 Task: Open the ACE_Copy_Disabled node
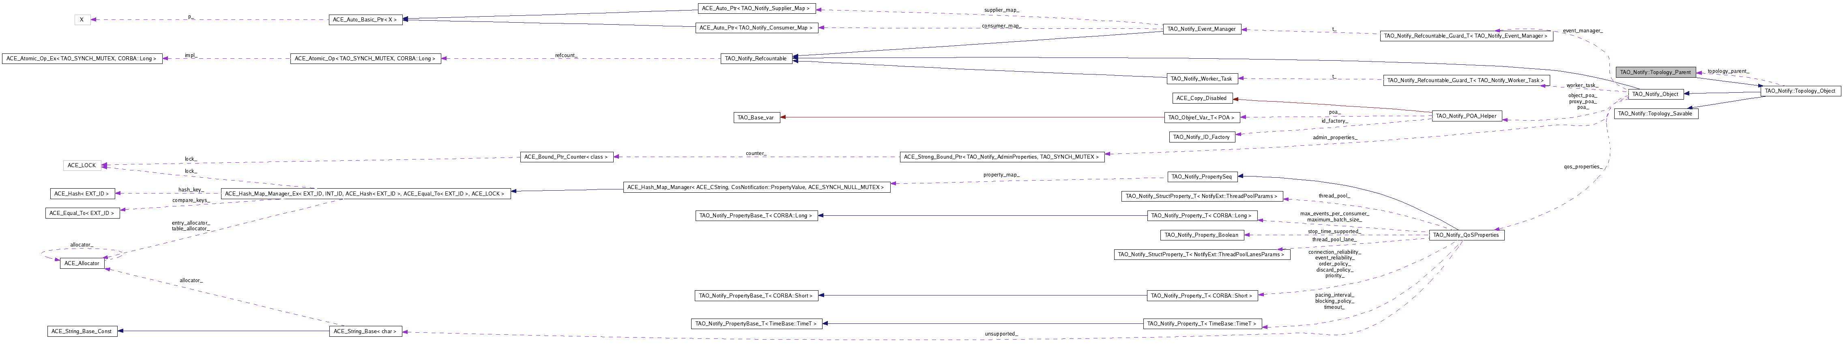[1202, 99]
